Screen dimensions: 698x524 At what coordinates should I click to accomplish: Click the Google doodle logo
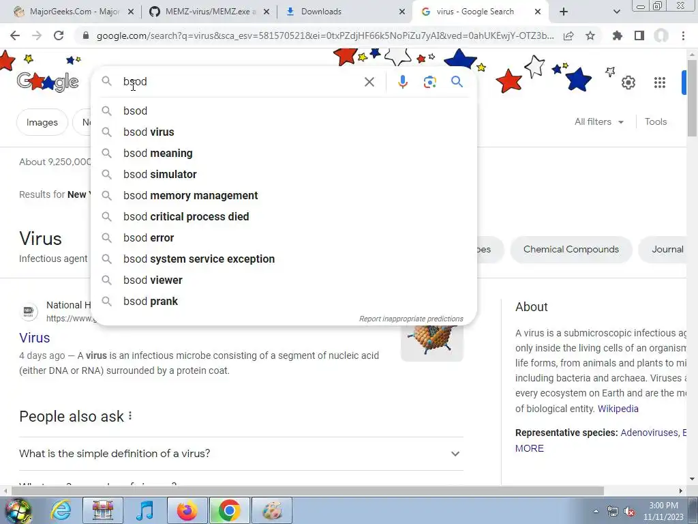click(48, 82)
